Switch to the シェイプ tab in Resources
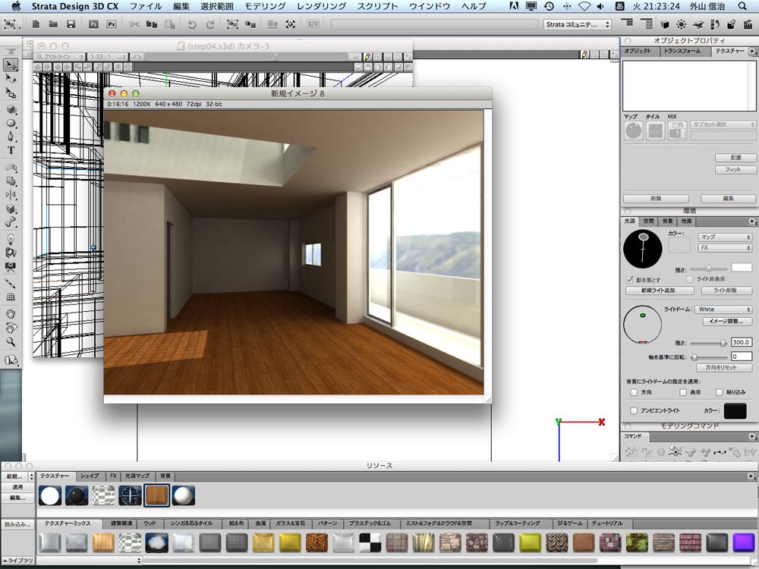The image size is (759, 569). pyautogui.click(x=90, y=476)
